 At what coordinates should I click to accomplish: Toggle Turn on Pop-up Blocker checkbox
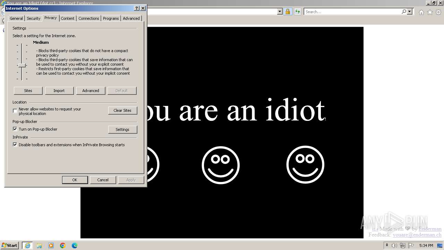tap(15, 129)
